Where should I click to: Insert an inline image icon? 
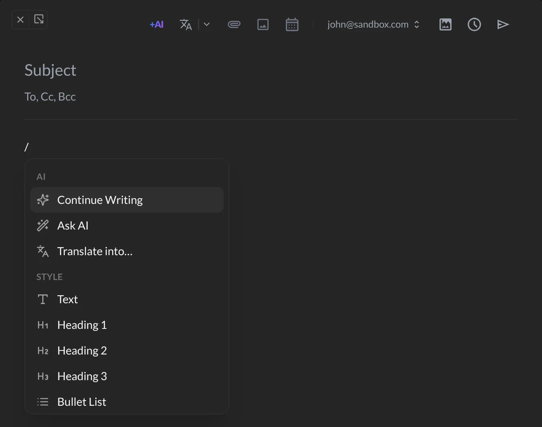tap(263, 24)
